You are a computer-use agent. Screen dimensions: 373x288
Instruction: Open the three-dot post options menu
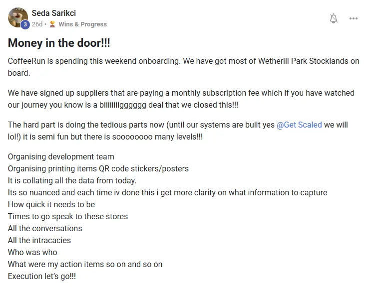pyautogui.click(x=354, y=18)
